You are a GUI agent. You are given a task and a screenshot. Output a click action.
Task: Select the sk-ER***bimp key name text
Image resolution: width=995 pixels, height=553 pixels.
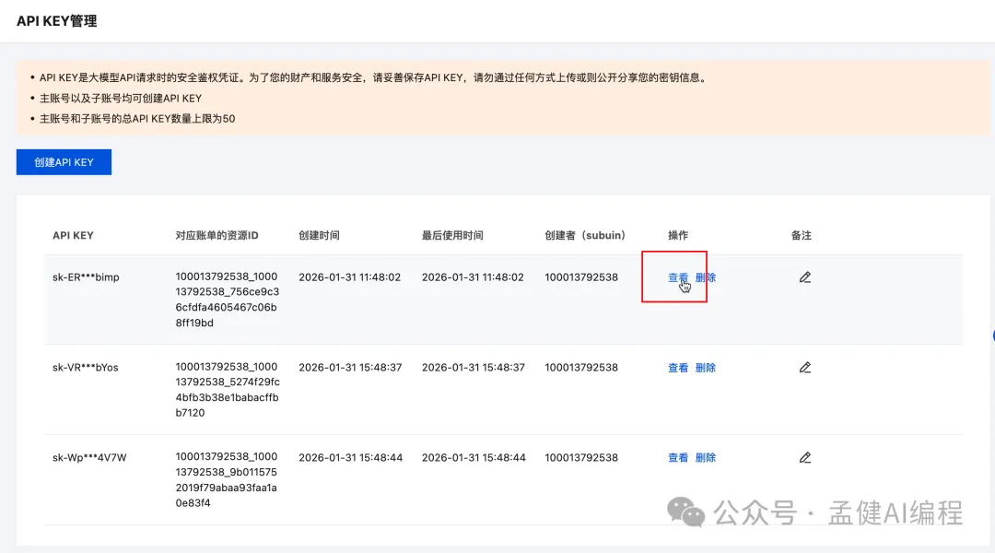coord(86,277)
